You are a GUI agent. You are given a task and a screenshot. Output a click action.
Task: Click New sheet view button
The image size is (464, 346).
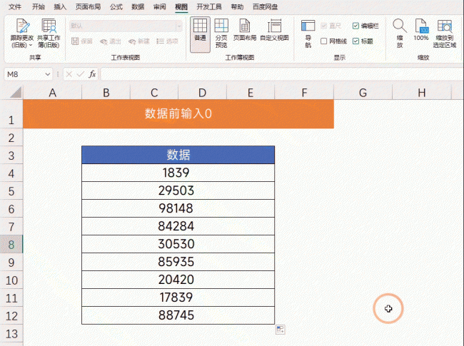point(138,41)
